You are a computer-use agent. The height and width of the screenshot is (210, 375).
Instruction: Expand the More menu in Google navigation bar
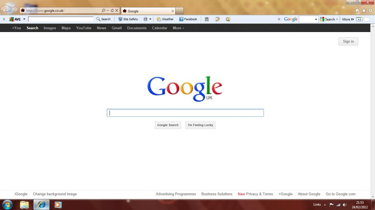point(178,28)
